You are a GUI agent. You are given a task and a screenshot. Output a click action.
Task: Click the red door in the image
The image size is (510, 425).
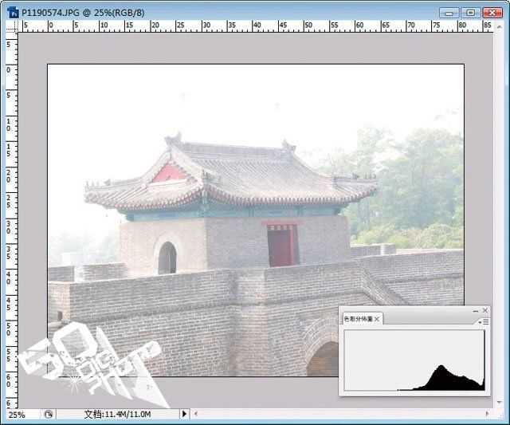coord(282,245)
